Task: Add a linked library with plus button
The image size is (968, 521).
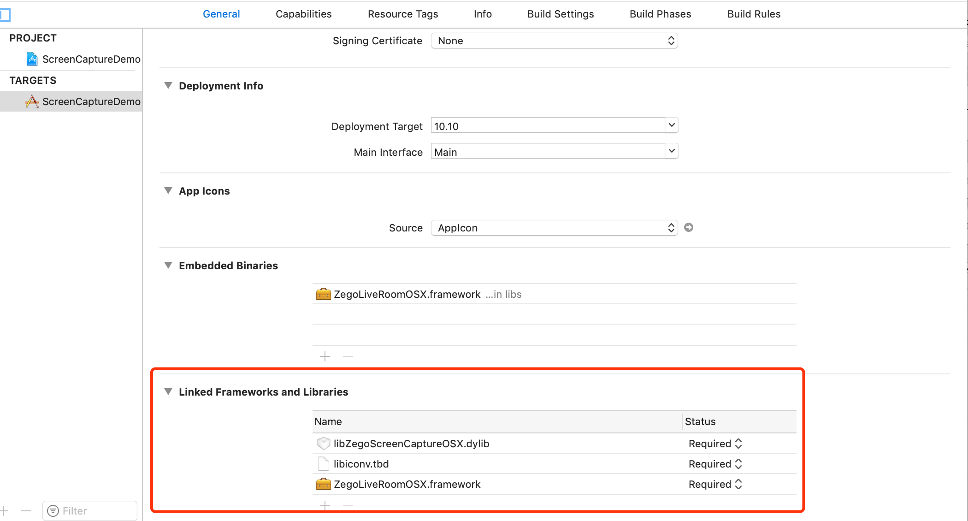Action: point(325,506)
